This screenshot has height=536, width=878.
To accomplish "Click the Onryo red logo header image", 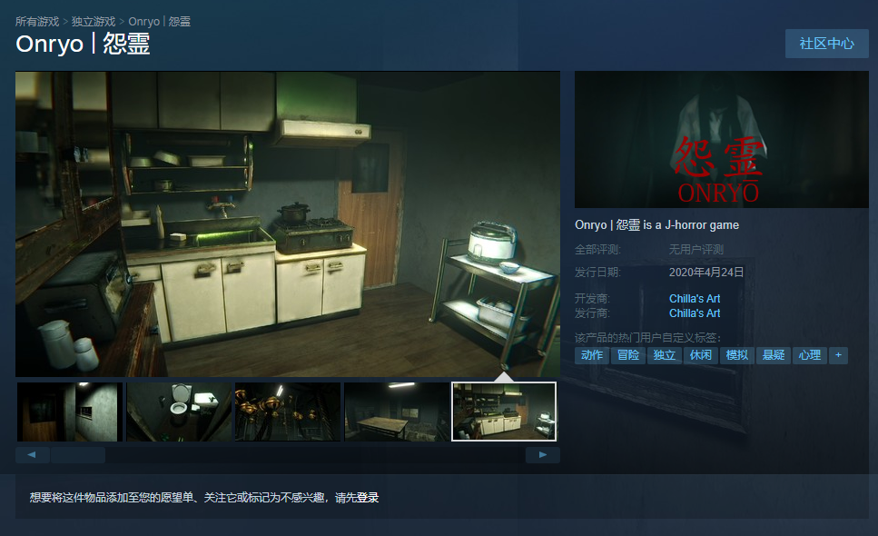I will point(721,140).
